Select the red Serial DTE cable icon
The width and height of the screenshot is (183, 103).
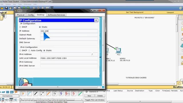(x=74, y=94)
